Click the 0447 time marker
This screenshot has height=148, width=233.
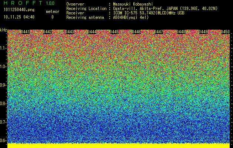click(x=159, y=32)
